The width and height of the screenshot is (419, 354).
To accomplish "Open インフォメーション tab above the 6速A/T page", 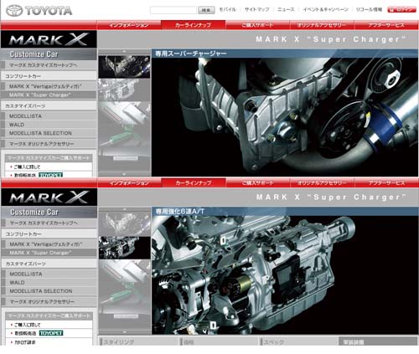I will click(x=129, y=183).
